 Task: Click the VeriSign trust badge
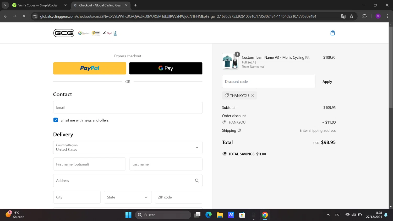tap(107, 33)
